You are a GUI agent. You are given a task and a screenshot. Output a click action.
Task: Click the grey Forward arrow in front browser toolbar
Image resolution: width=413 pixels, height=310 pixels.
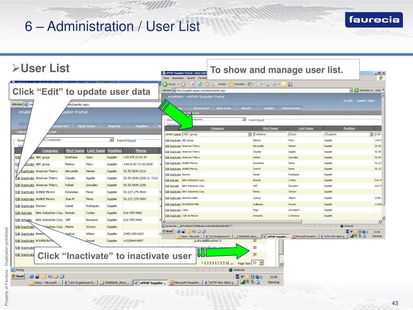[x=183, y=84]
